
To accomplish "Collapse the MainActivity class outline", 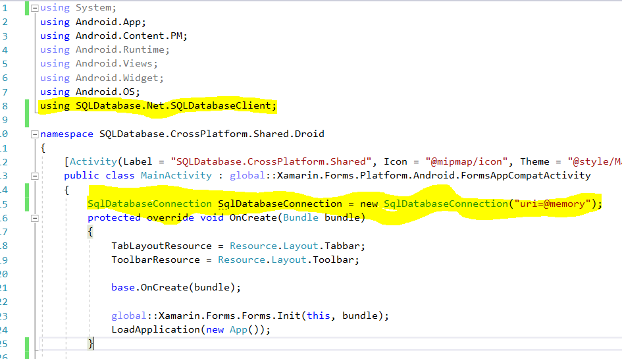I will click(35, 176).
